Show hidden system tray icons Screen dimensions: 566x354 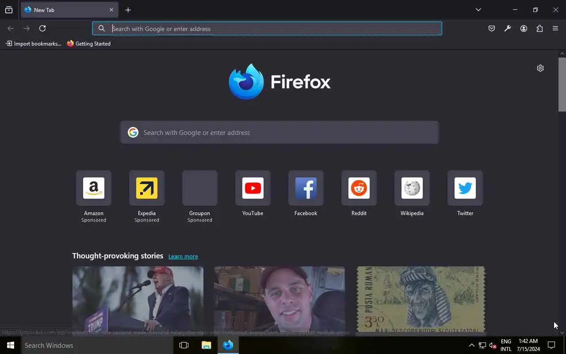tap(471, 345)
